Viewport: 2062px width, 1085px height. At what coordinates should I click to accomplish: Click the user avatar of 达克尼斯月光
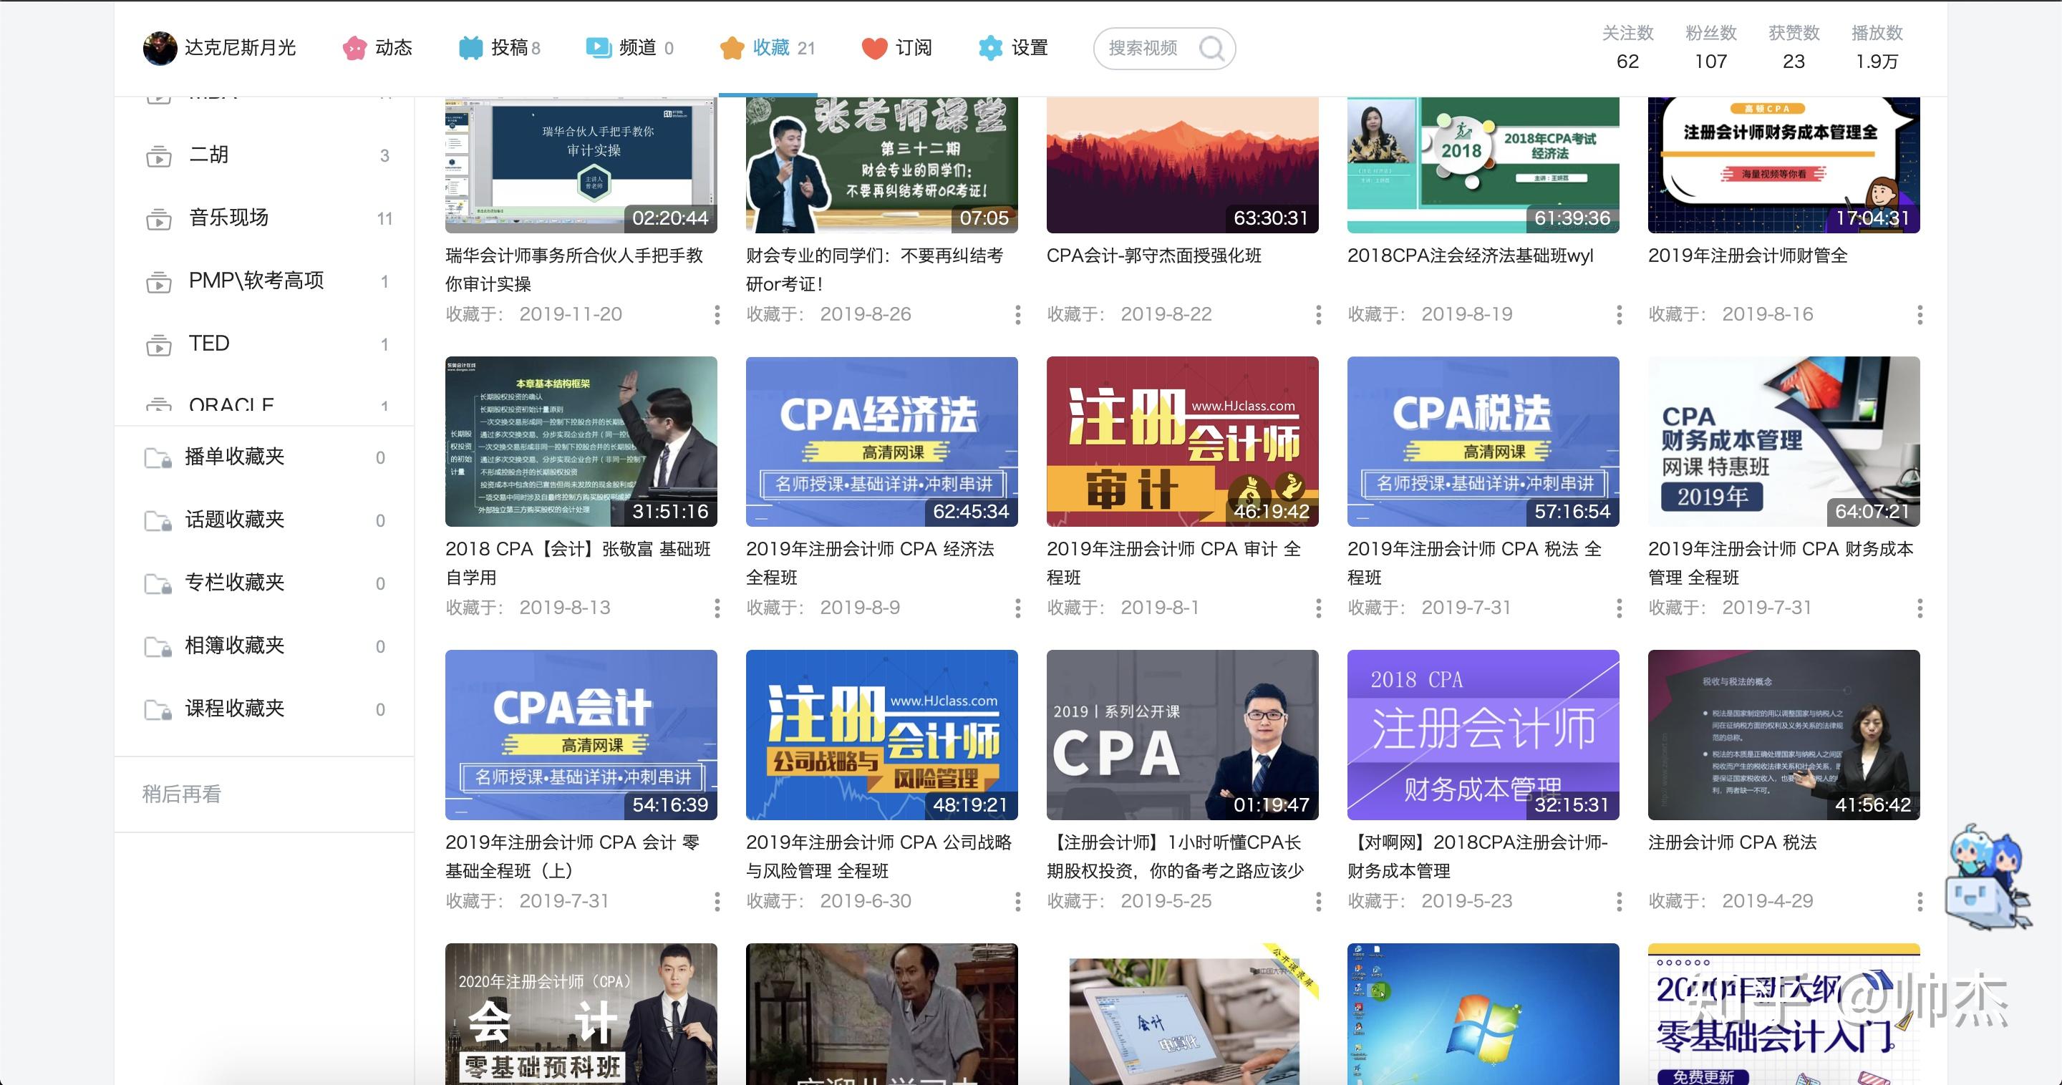159,48
